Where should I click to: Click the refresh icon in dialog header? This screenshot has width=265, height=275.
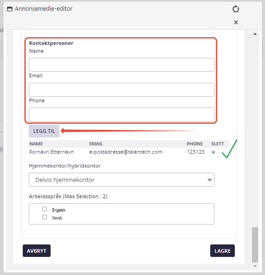[x=236, y=9]
